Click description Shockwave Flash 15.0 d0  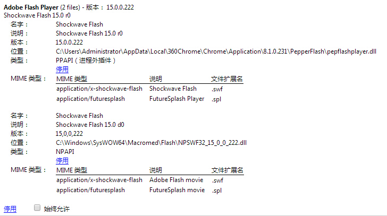[x=90, y=125]
